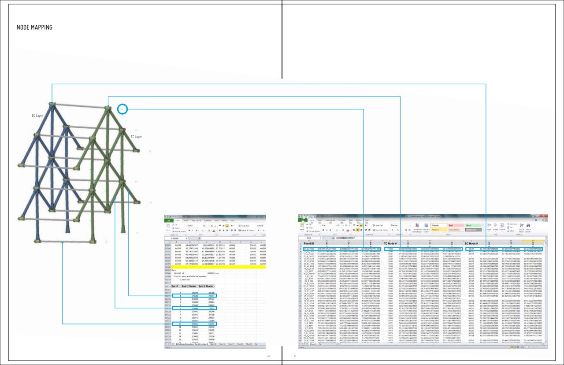The image size is (564, 365).
Task: Toggle Bold in the left Excel window
Action: [x=189, y=230]
